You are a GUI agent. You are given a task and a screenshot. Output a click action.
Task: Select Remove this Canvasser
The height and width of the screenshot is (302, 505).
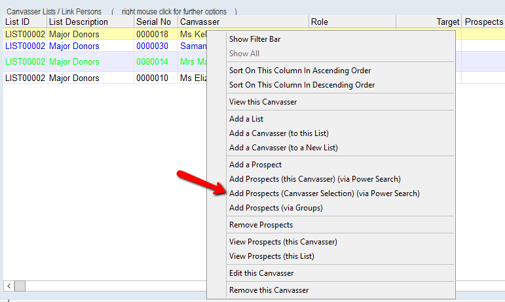pyautogui.click(x=269, y=290)
